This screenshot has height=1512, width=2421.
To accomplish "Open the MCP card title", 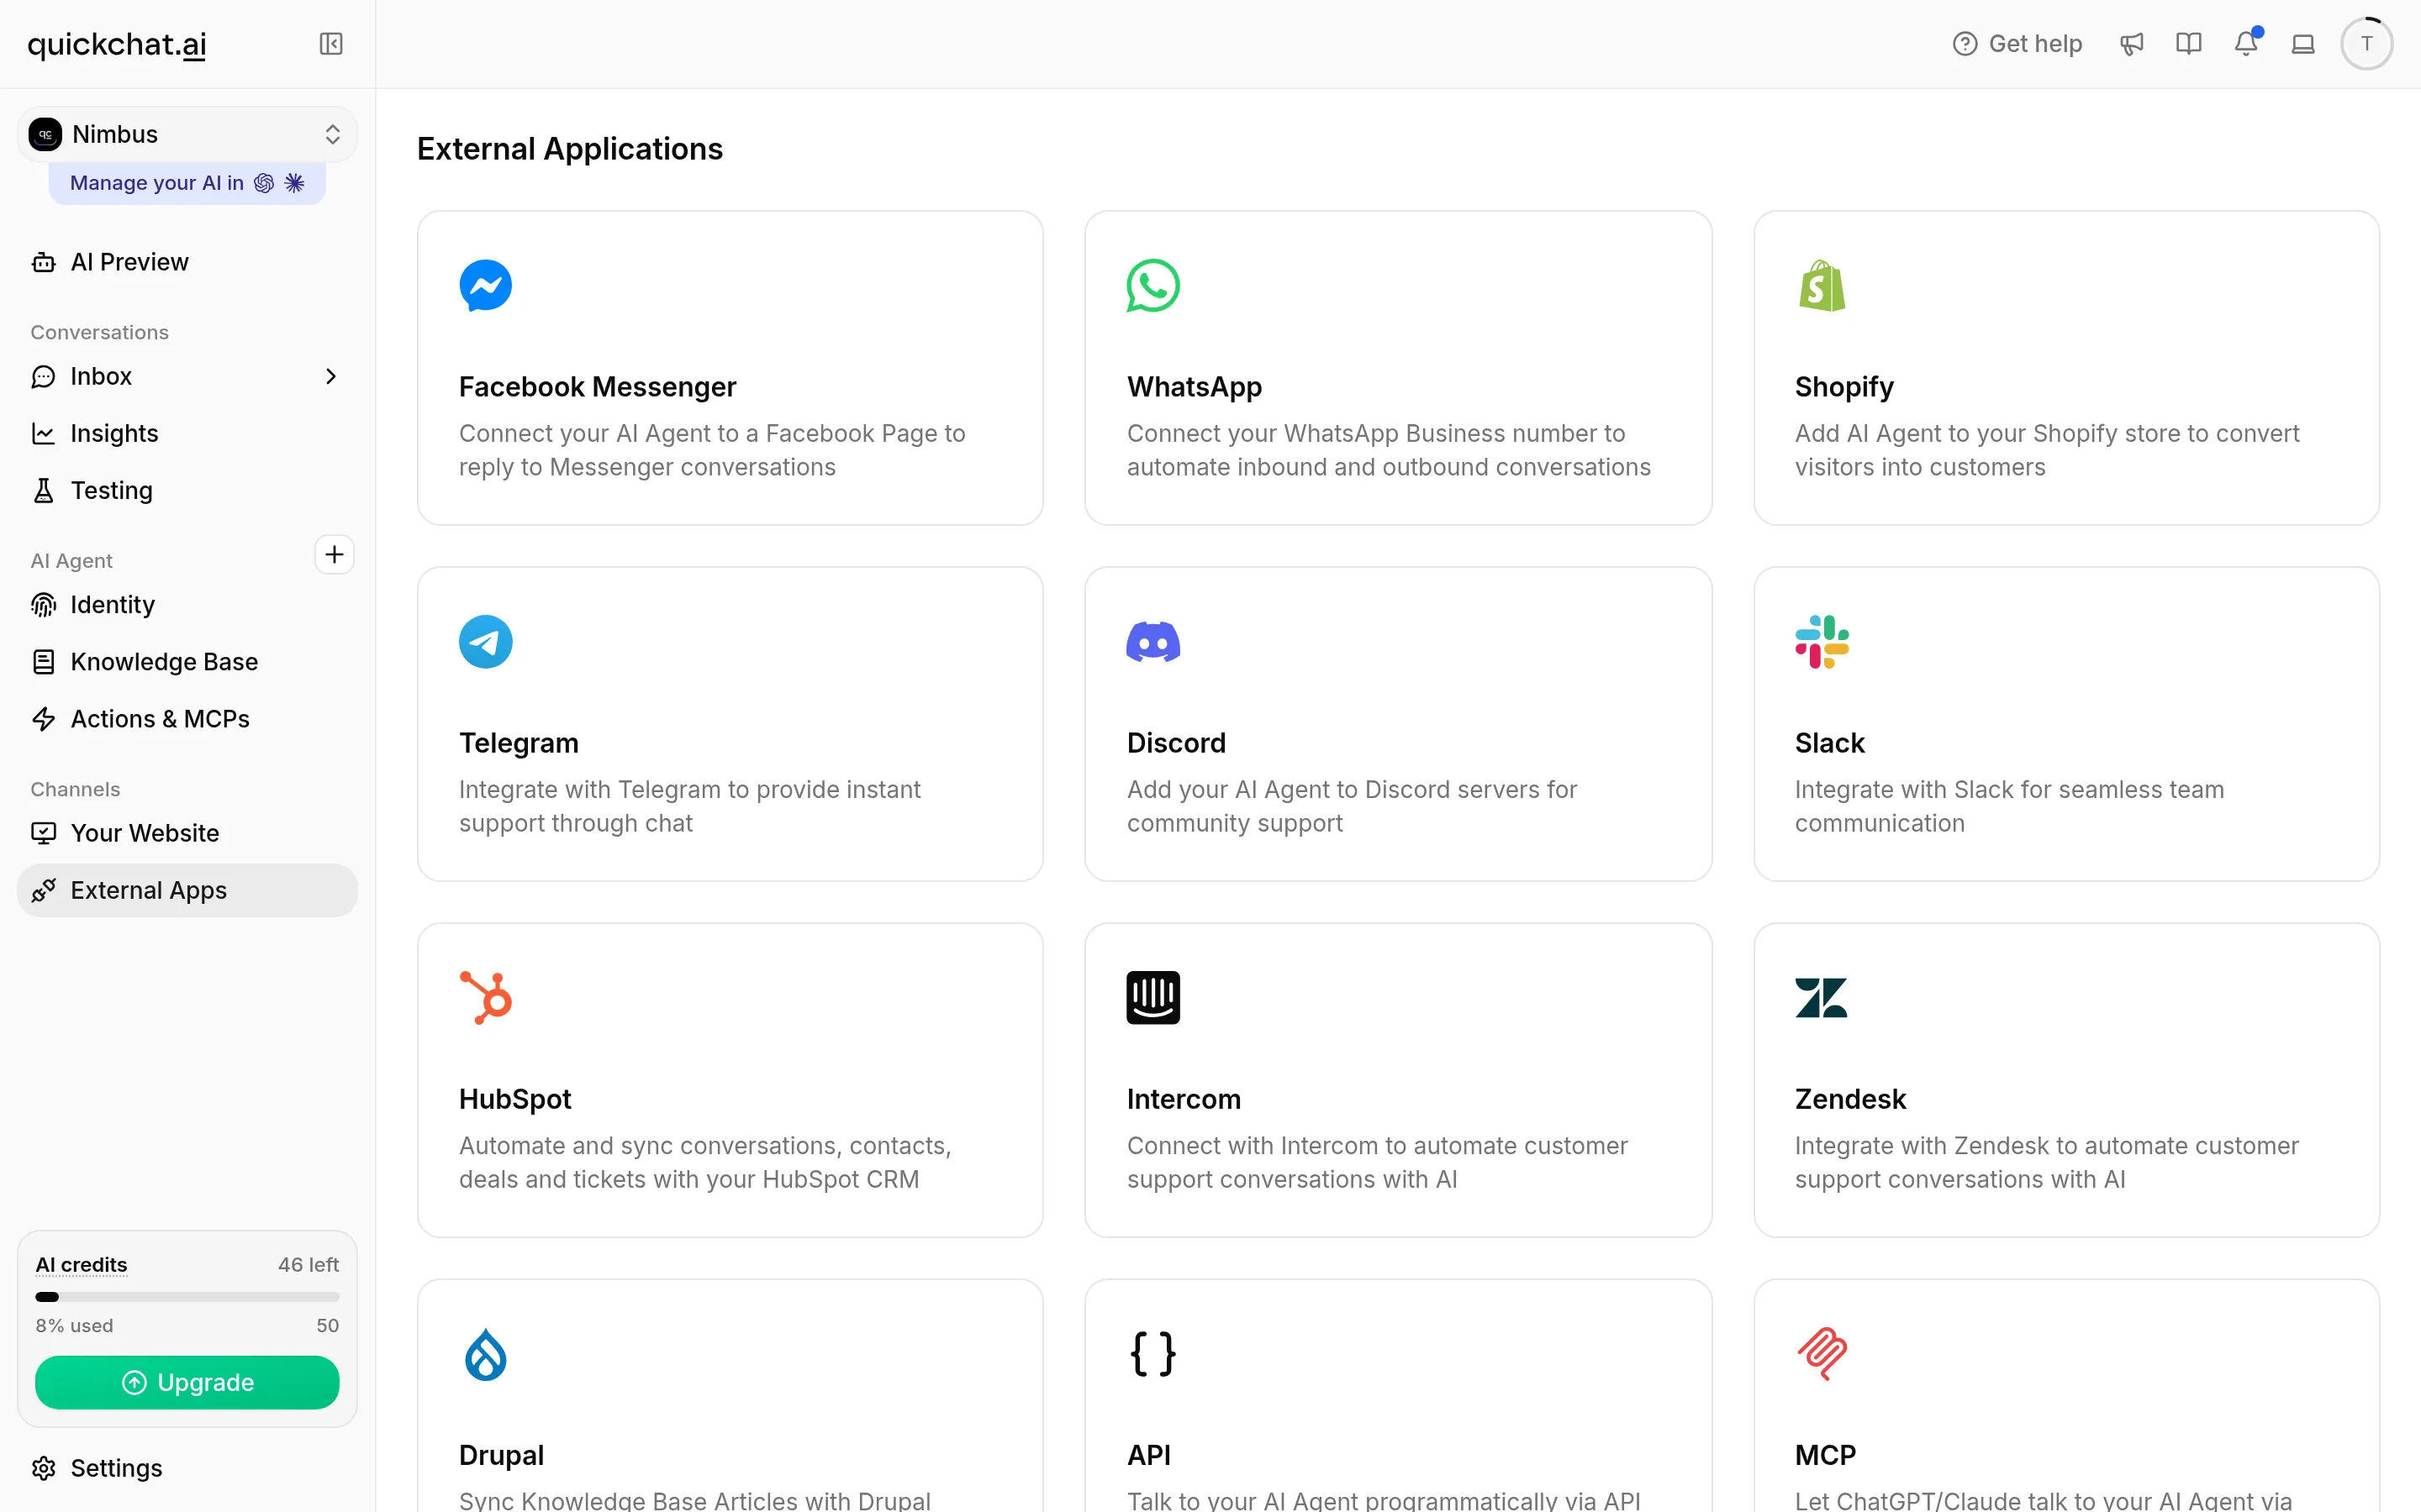I will [x=1825, y=1455].
